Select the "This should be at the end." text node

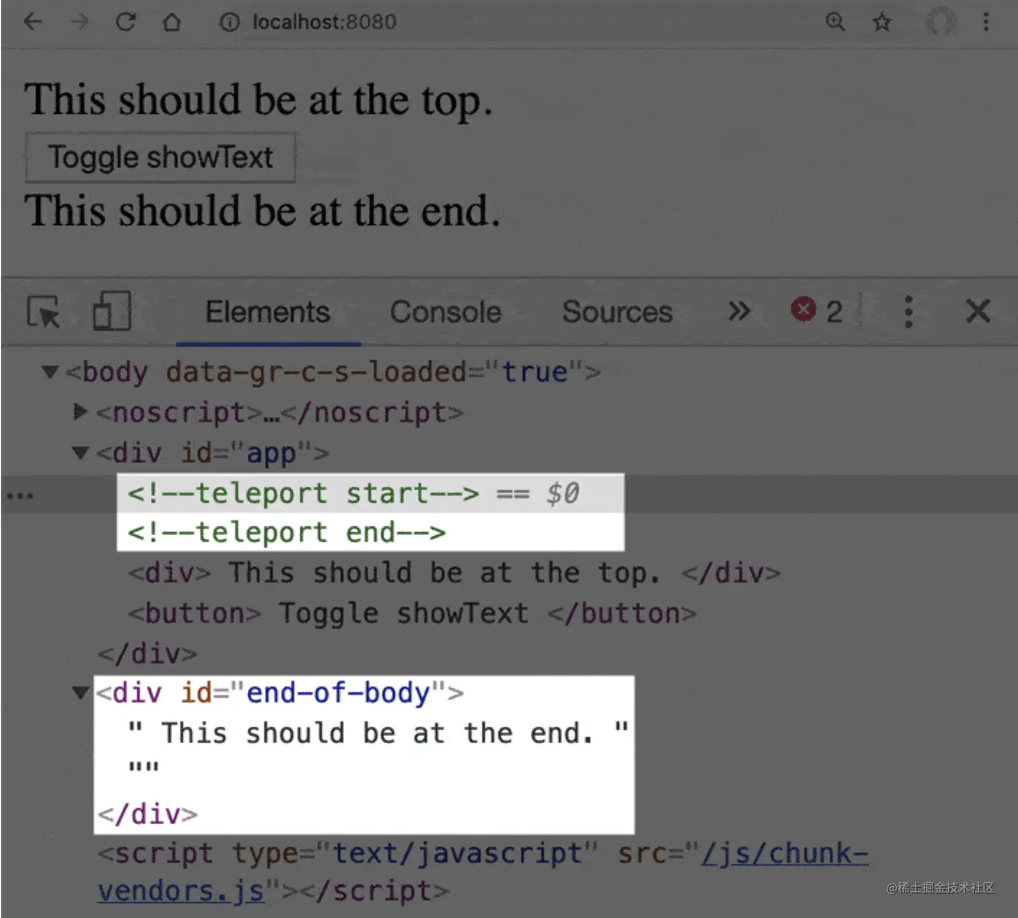[x=378, y=733]
